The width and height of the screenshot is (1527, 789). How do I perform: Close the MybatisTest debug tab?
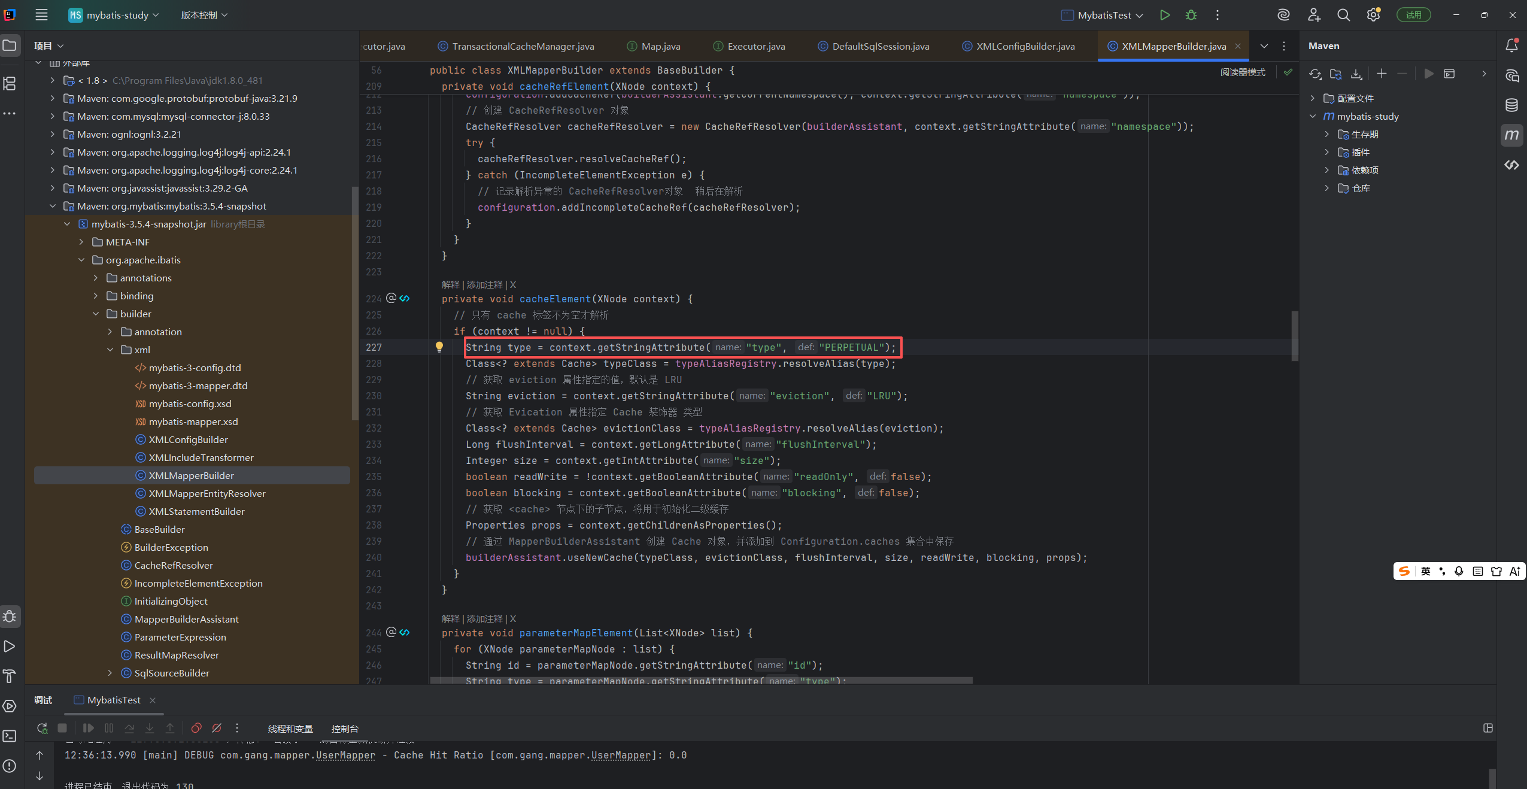coord(153,700)
